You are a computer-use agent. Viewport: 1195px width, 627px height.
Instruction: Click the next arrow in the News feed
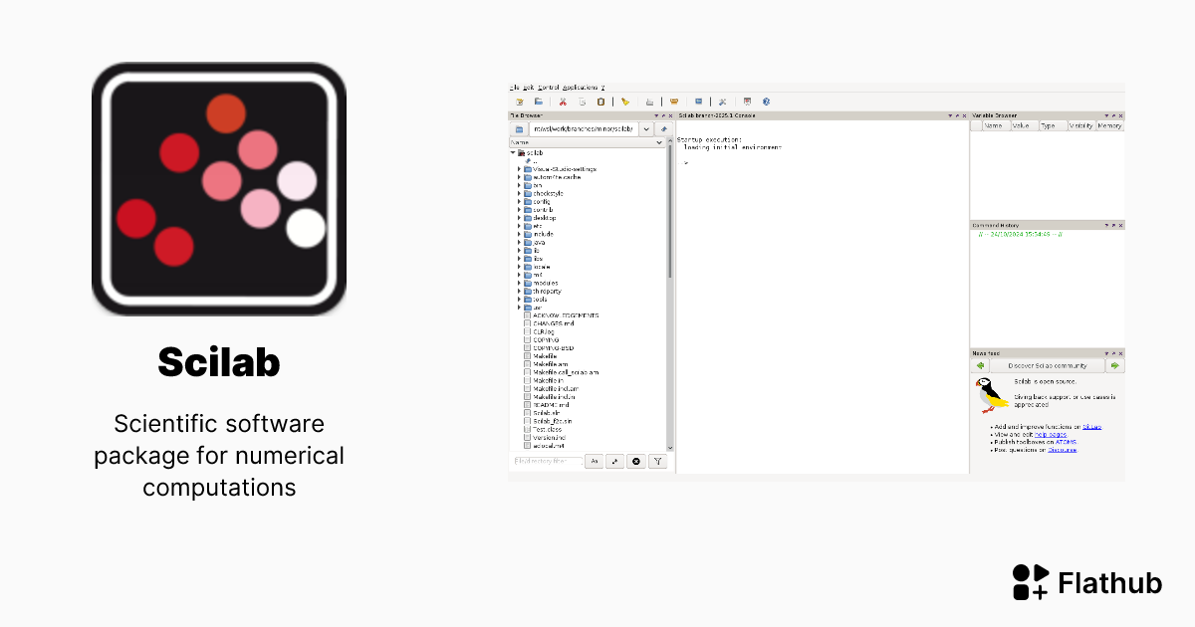tap(1115, 366)
